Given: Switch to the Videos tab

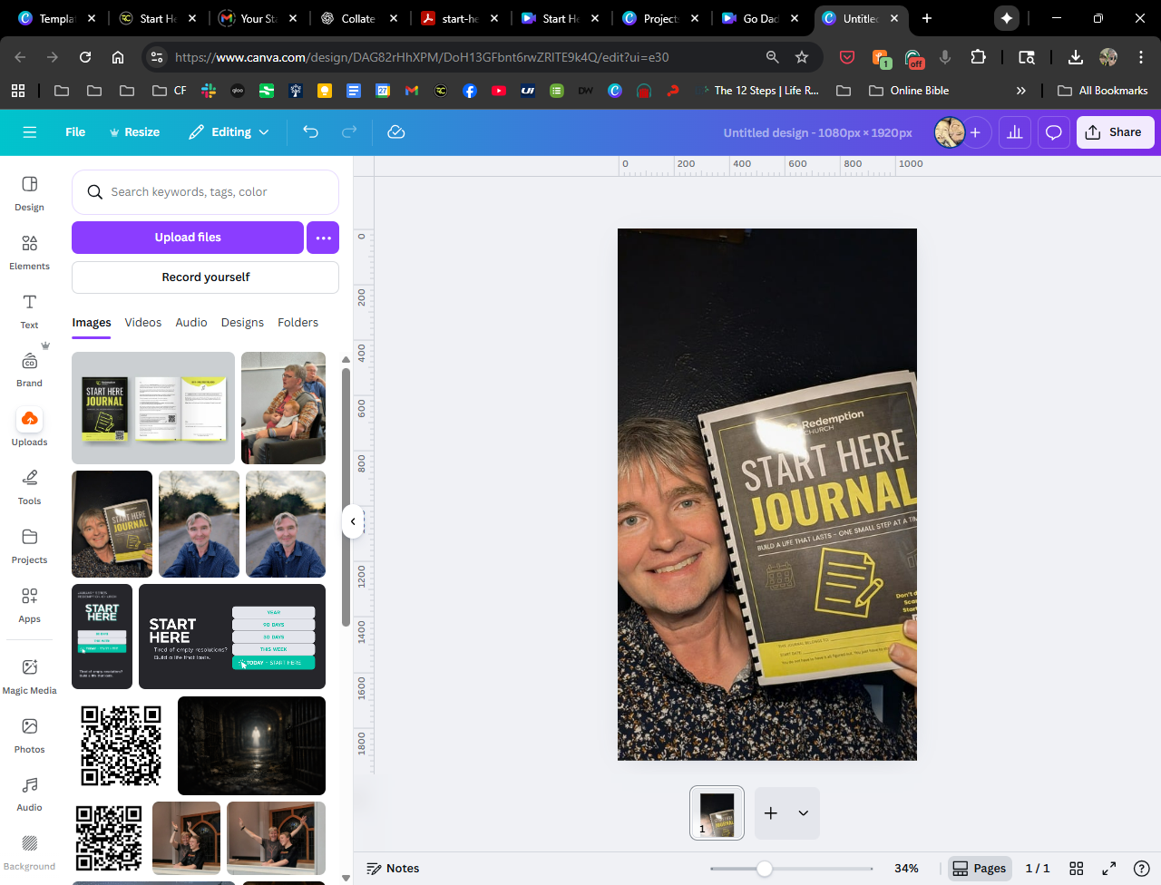Looking at the screenshot, I should 142,323.
